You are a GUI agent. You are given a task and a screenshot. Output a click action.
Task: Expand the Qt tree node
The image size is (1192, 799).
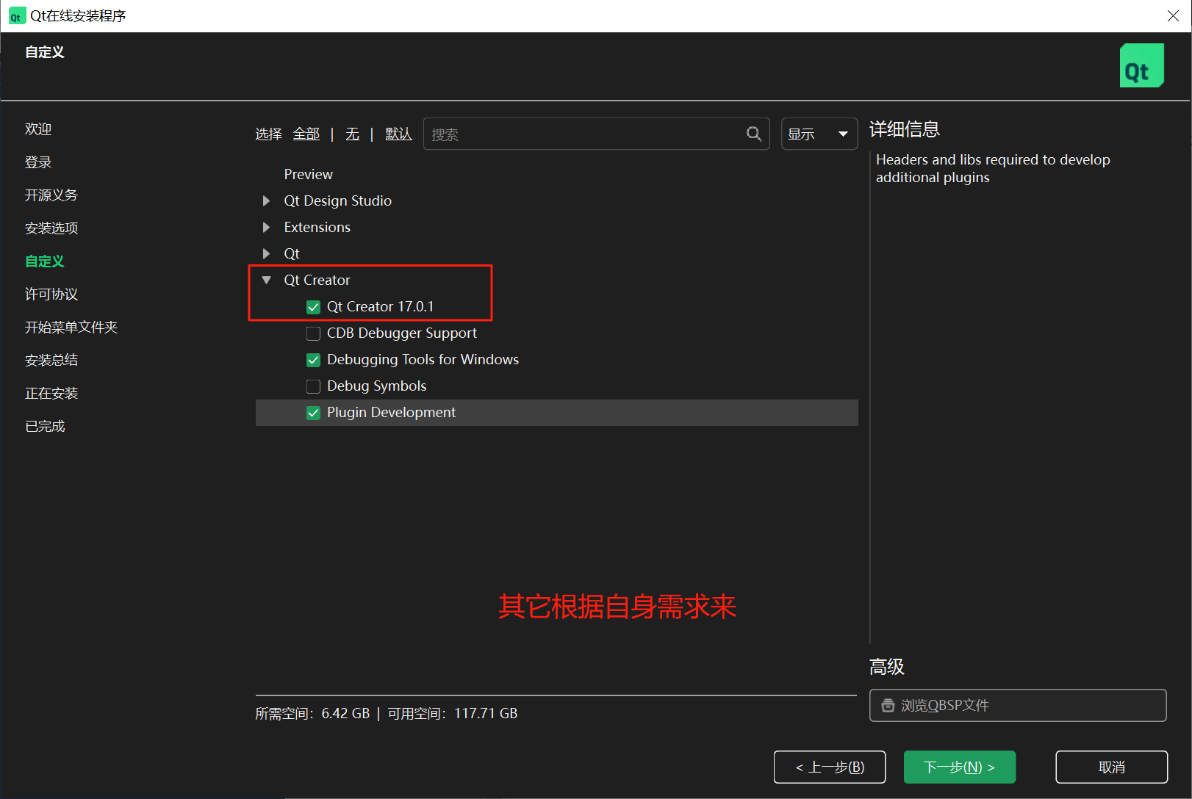pyautogui.click(x=266, y=253)
